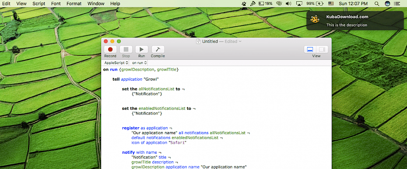Open the AppleScript language dropdown

click(x=116, y=63)
